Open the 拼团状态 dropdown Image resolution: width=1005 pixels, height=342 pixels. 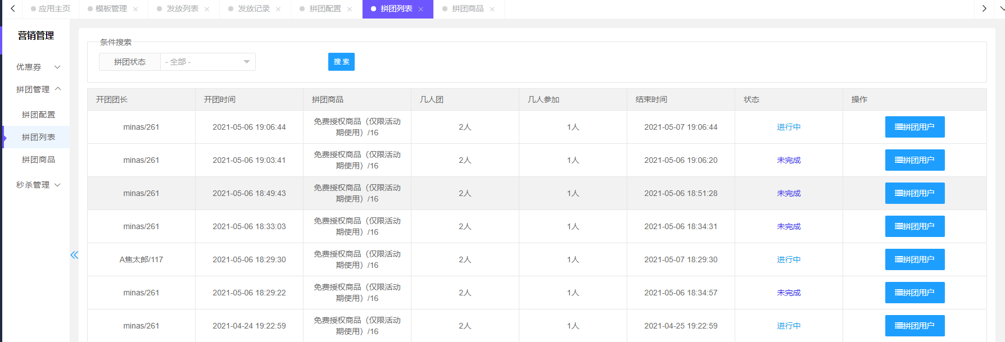click(207, 62)
